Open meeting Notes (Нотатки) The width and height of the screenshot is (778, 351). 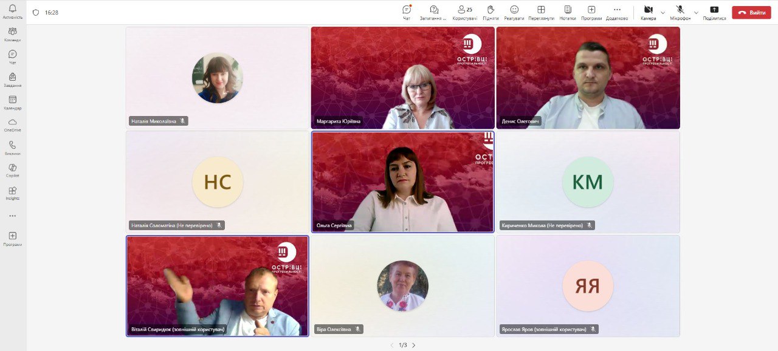568,12
